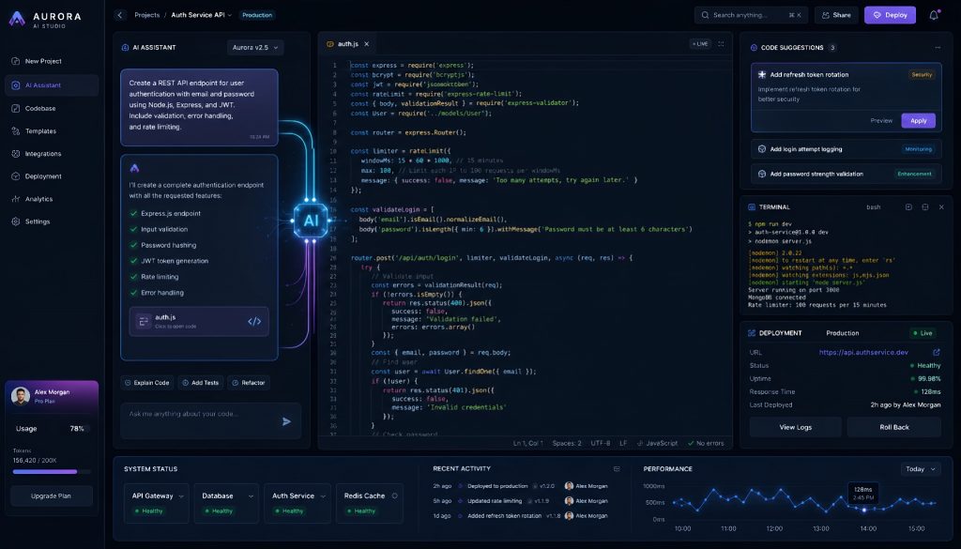Click the Production environment badge
The image size is (961, 549).
(x=257, y=15)
